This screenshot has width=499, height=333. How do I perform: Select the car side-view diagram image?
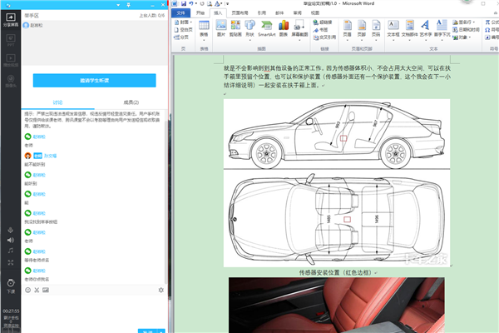tap(337, 182)
